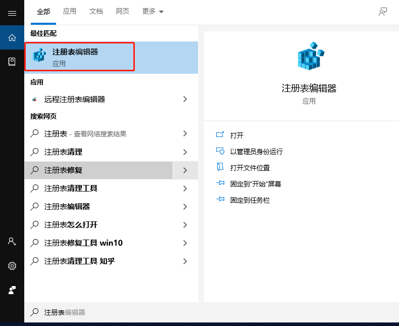
Task: Click the magnifier icon in the search box
Action: 34,312
